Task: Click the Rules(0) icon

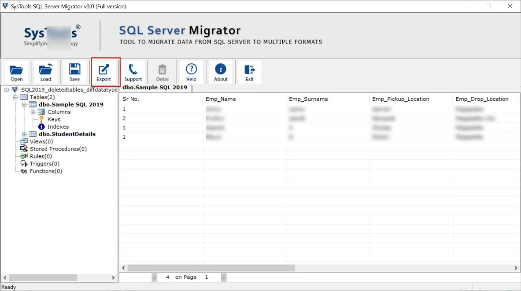Action: click(24, 156)
